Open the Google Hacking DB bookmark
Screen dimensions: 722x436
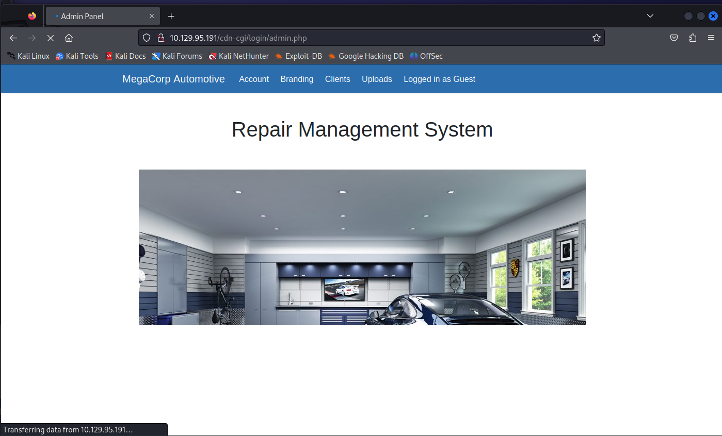coord(366,56)
